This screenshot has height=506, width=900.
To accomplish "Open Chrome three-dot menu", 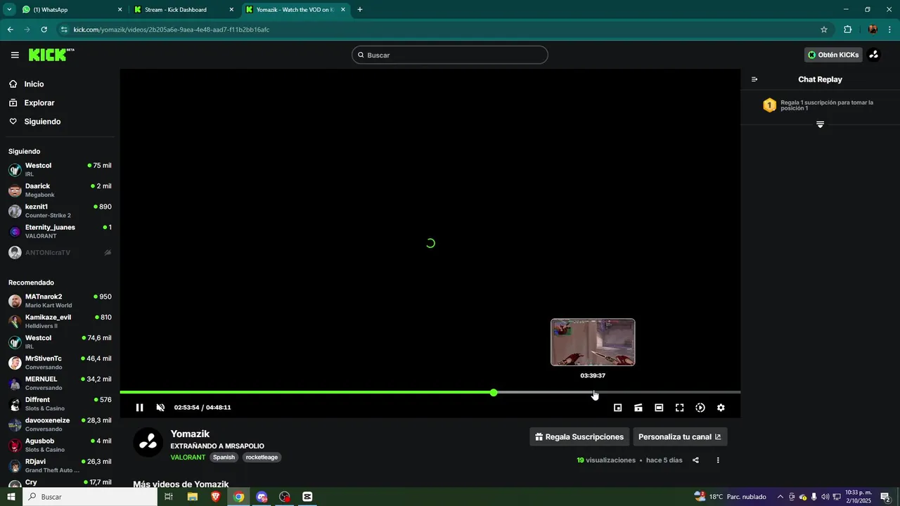I will click(x=890, y=30).
